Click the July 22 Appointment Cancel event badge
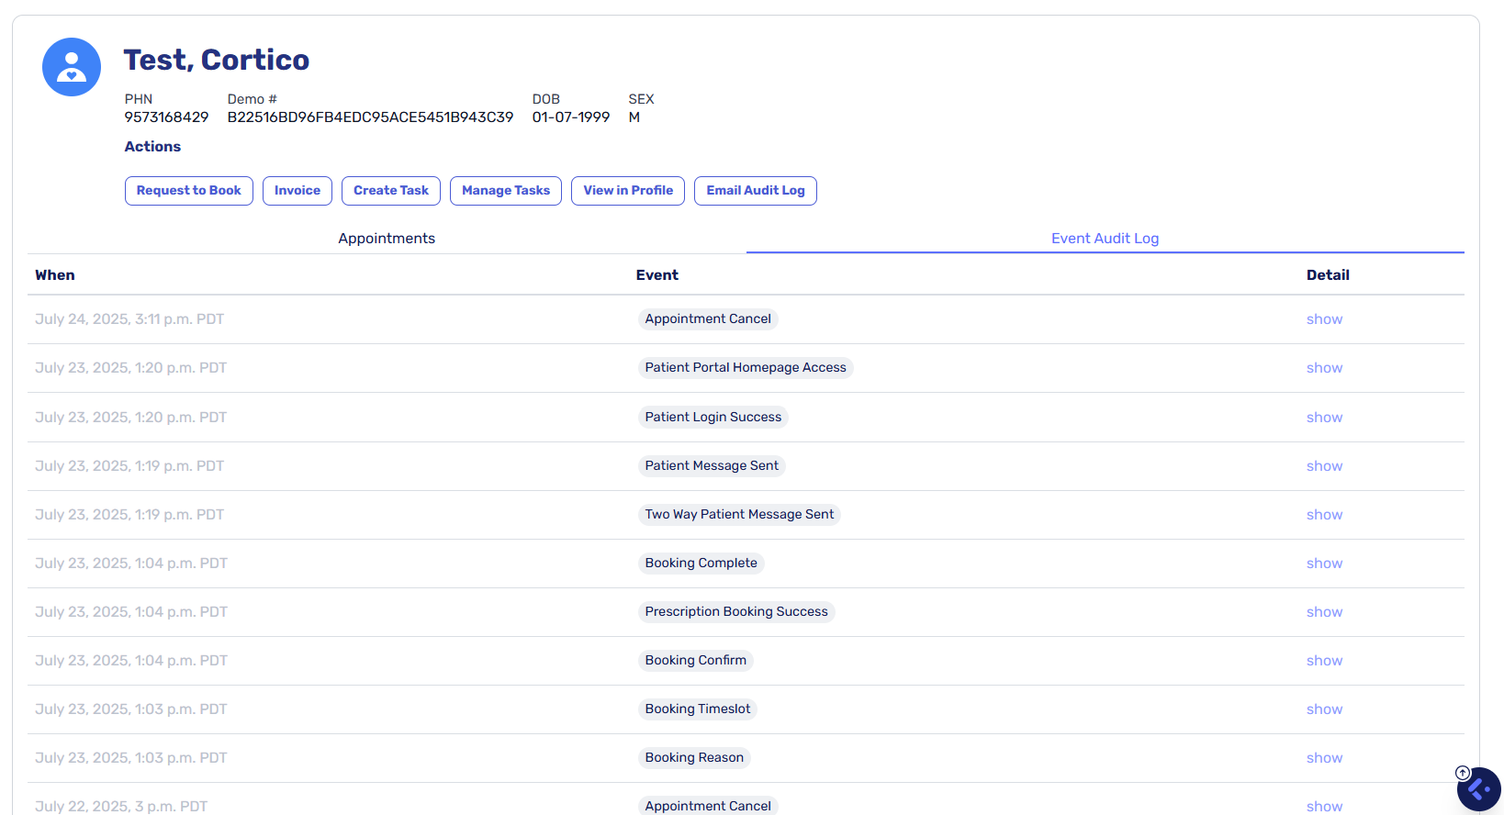 (x=708, y=806)
